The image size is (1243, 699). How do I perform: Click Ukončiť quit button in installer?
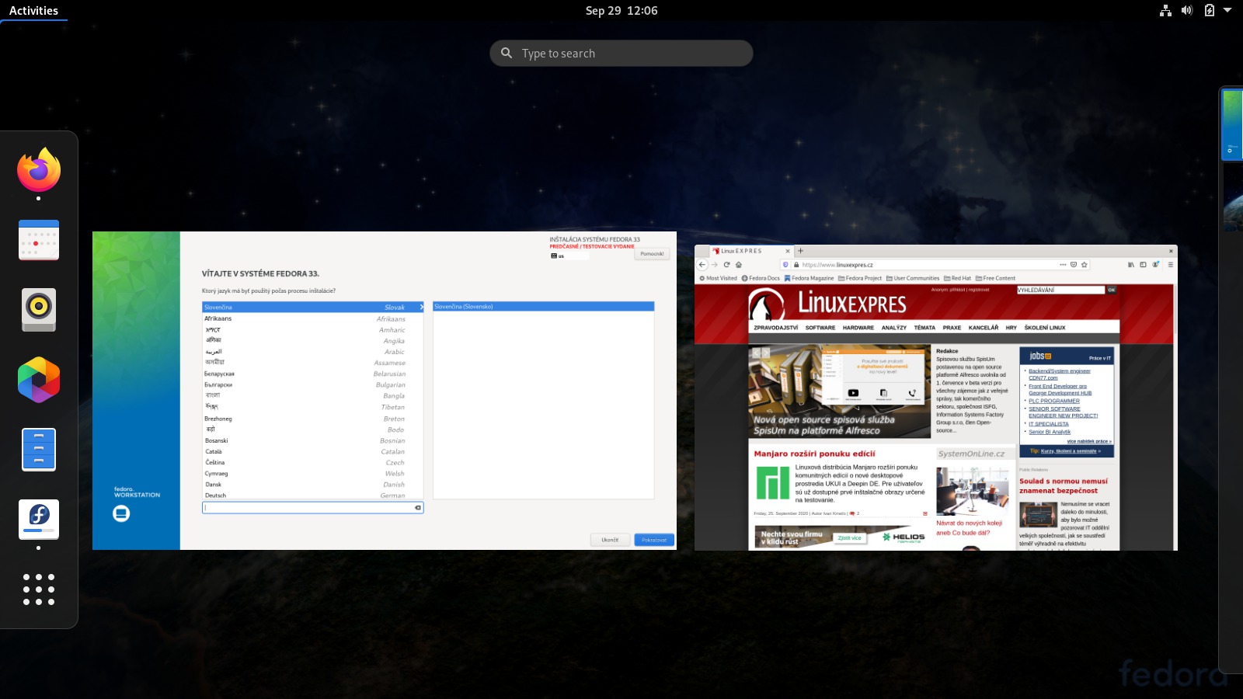610,540
